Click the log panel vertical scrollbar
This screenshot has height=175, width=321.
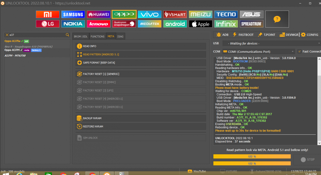click(x=319, y=101)
